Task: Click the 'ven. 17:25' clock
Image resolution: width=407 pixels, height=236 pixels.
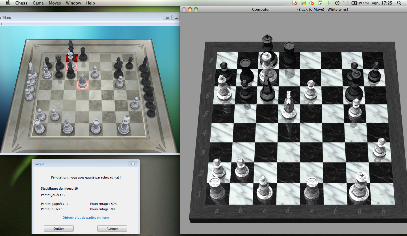Action: tap(382, 3)
